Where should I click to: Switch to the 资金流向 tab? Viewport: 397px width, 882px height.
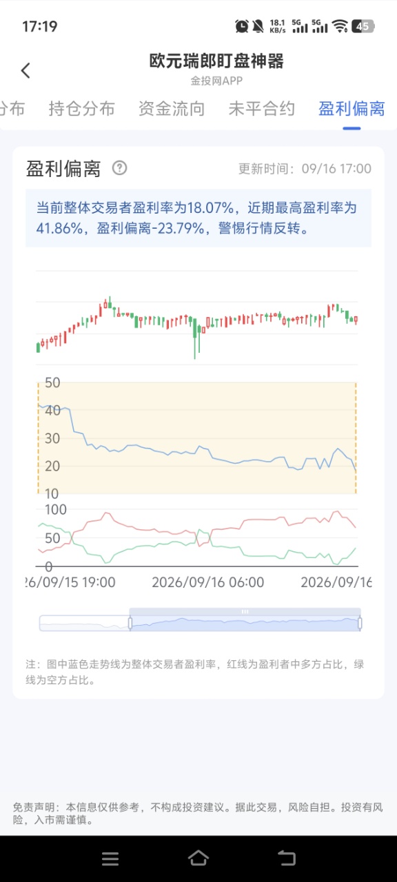point(172,108)
